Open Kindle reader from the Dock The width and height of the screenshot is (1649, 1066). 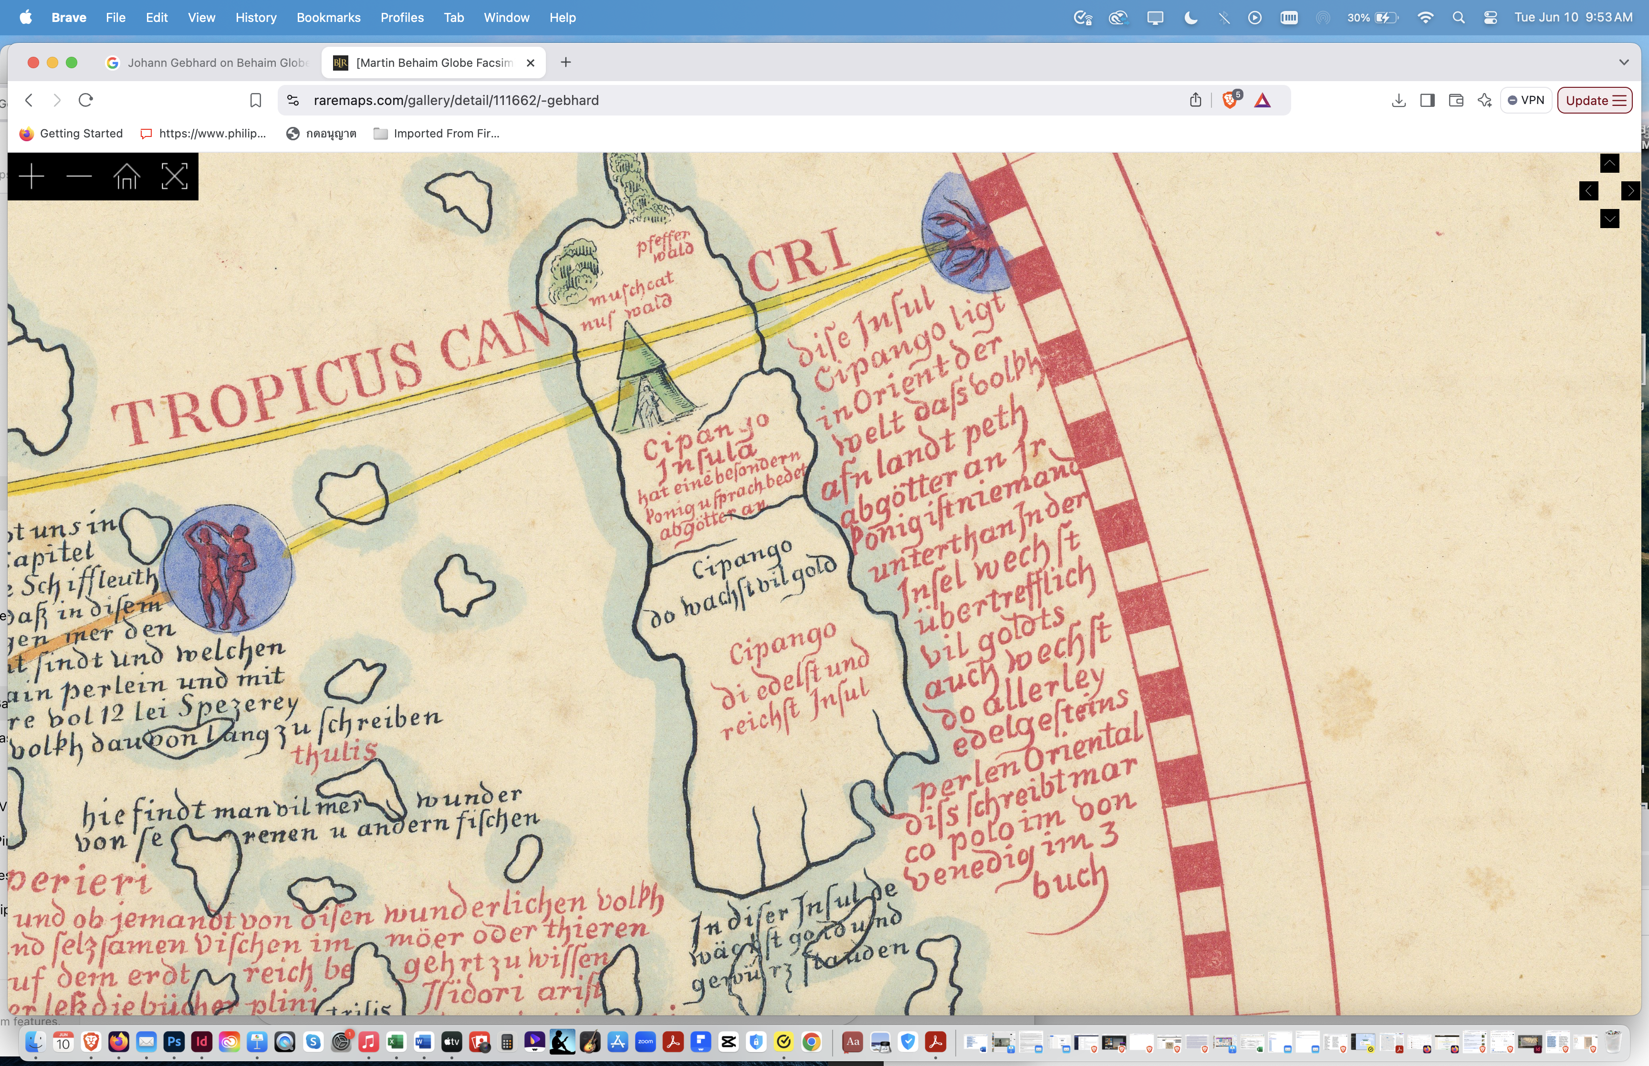coord(562,1042)
